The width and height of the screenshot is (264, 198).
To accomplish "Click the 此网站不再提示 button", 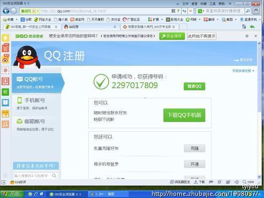I will tap(201, 36).
